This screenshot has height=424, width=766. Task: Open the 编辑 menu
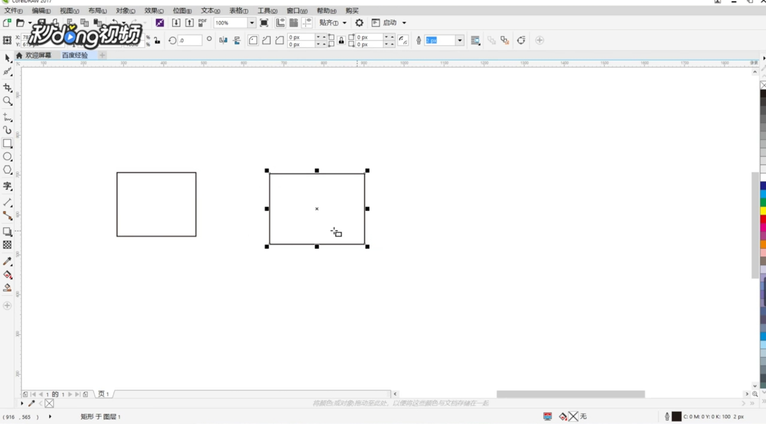point(41,11)
